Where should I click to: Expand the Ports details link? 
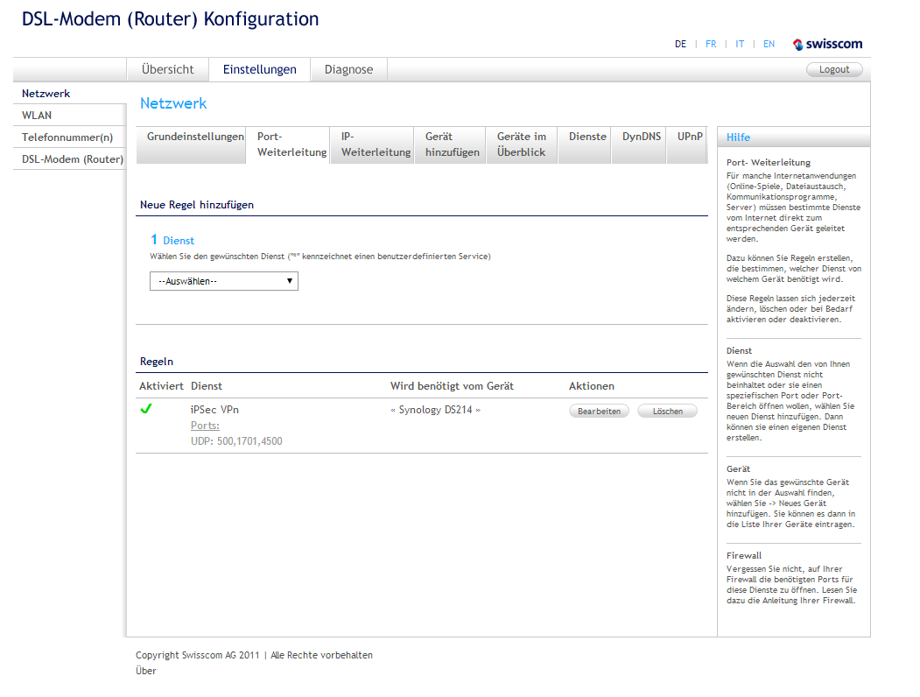205,426
